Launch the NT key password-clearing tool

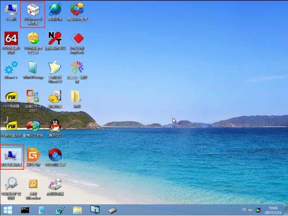coord(55,41)
